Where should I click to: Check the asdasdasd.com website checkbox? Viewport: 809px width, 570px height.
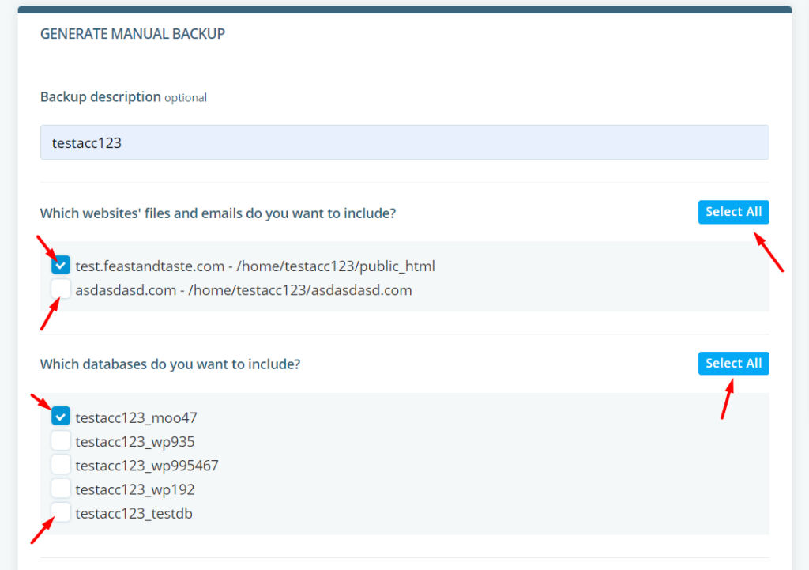[x=61, y=289]
